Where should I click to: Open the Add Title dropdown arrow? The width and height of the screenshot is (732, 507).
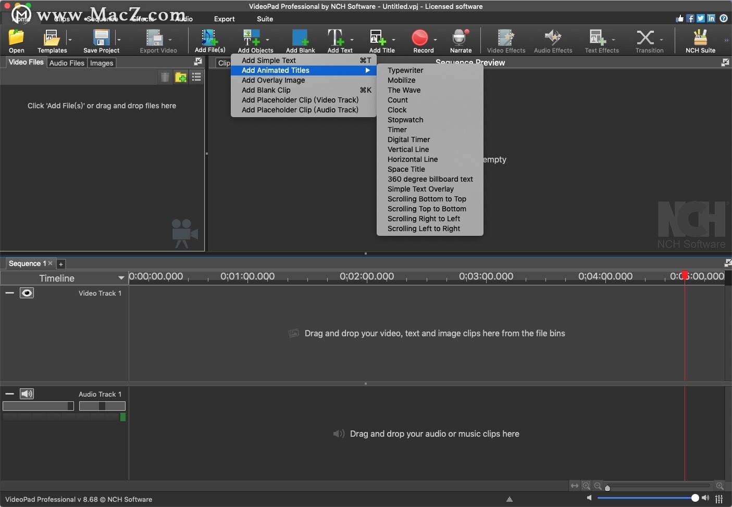[393, 40]
